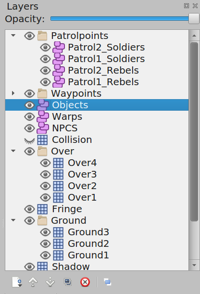The height and width of the screenshot is (294, 200).
Task: Float the Layers panel
Action: click(187, 6)
